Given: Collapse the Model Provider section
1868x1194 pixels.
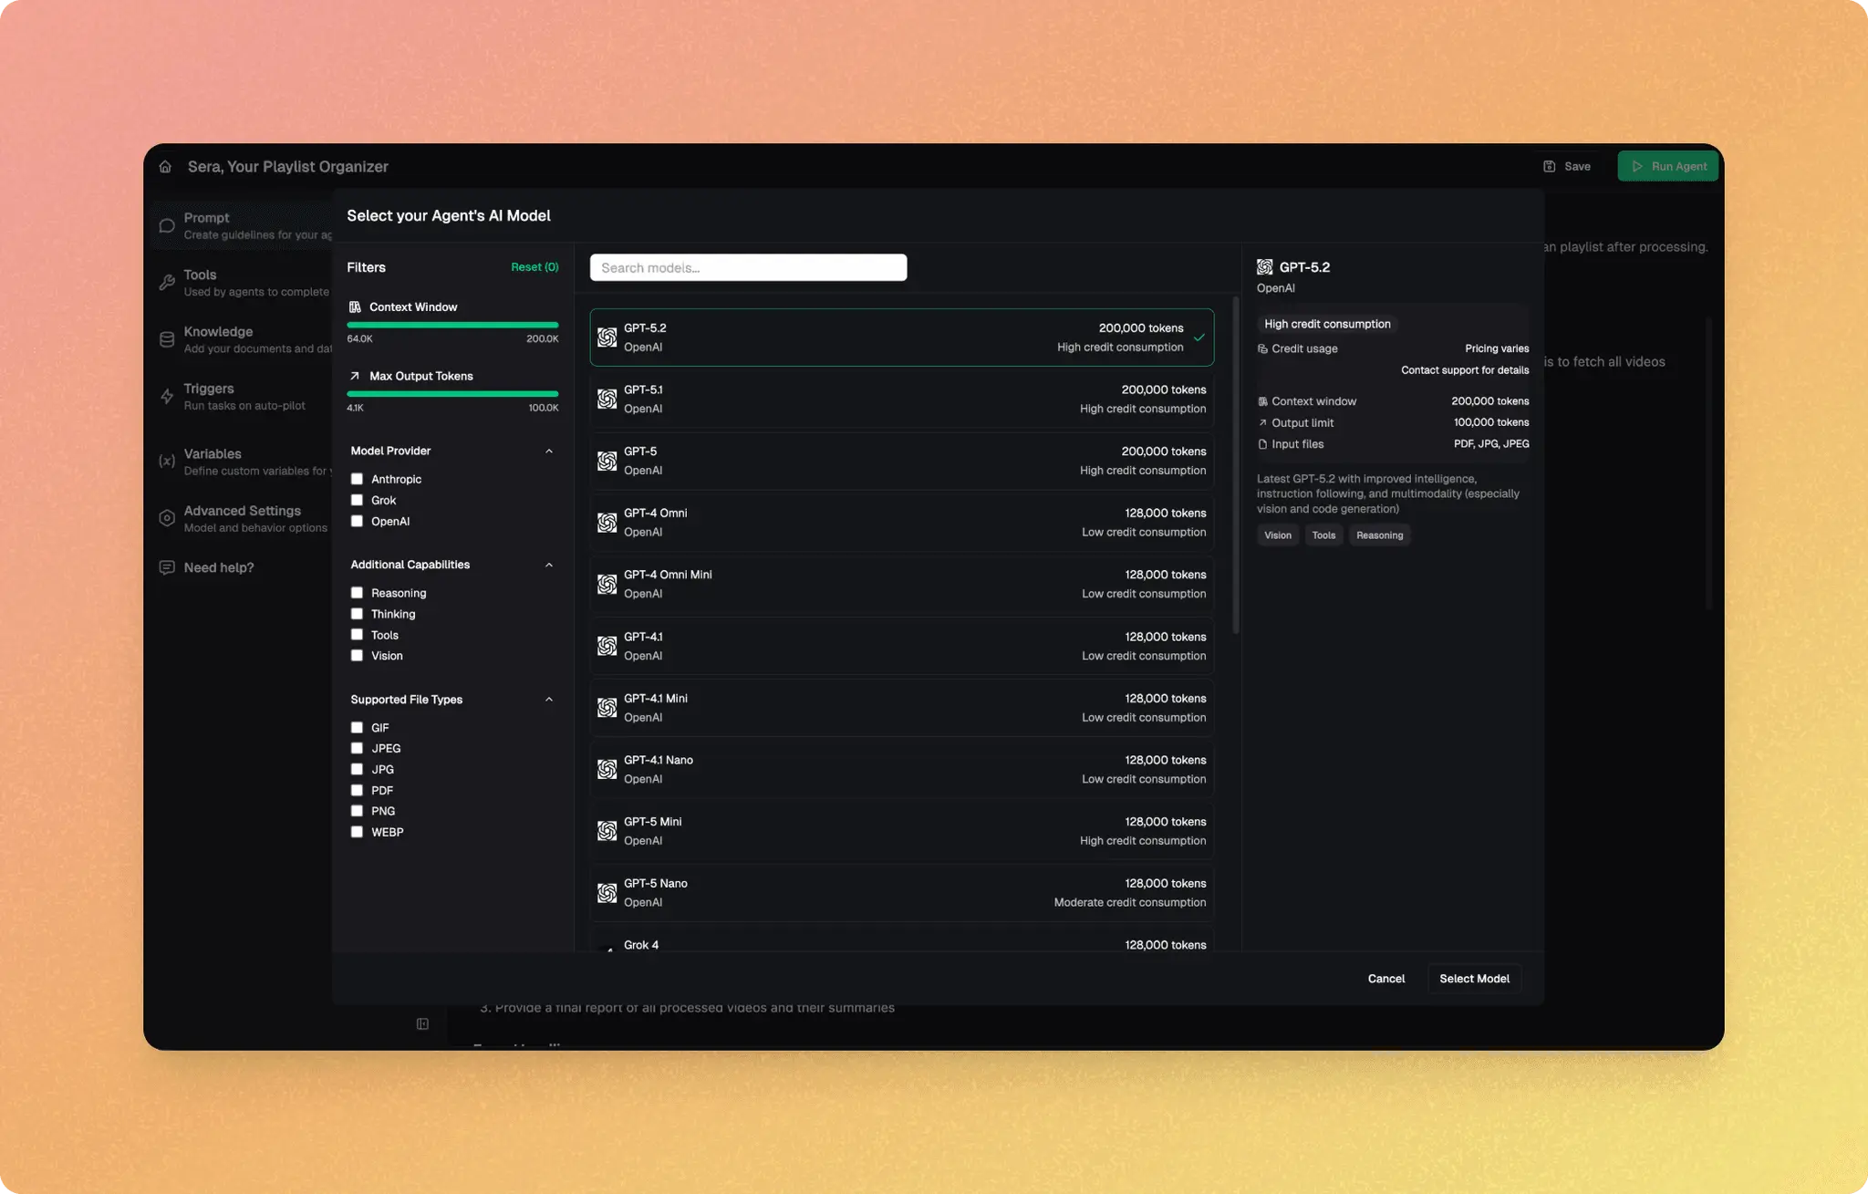Looking at the screenshot, I should pyautogui.click(x=549, y=451).
